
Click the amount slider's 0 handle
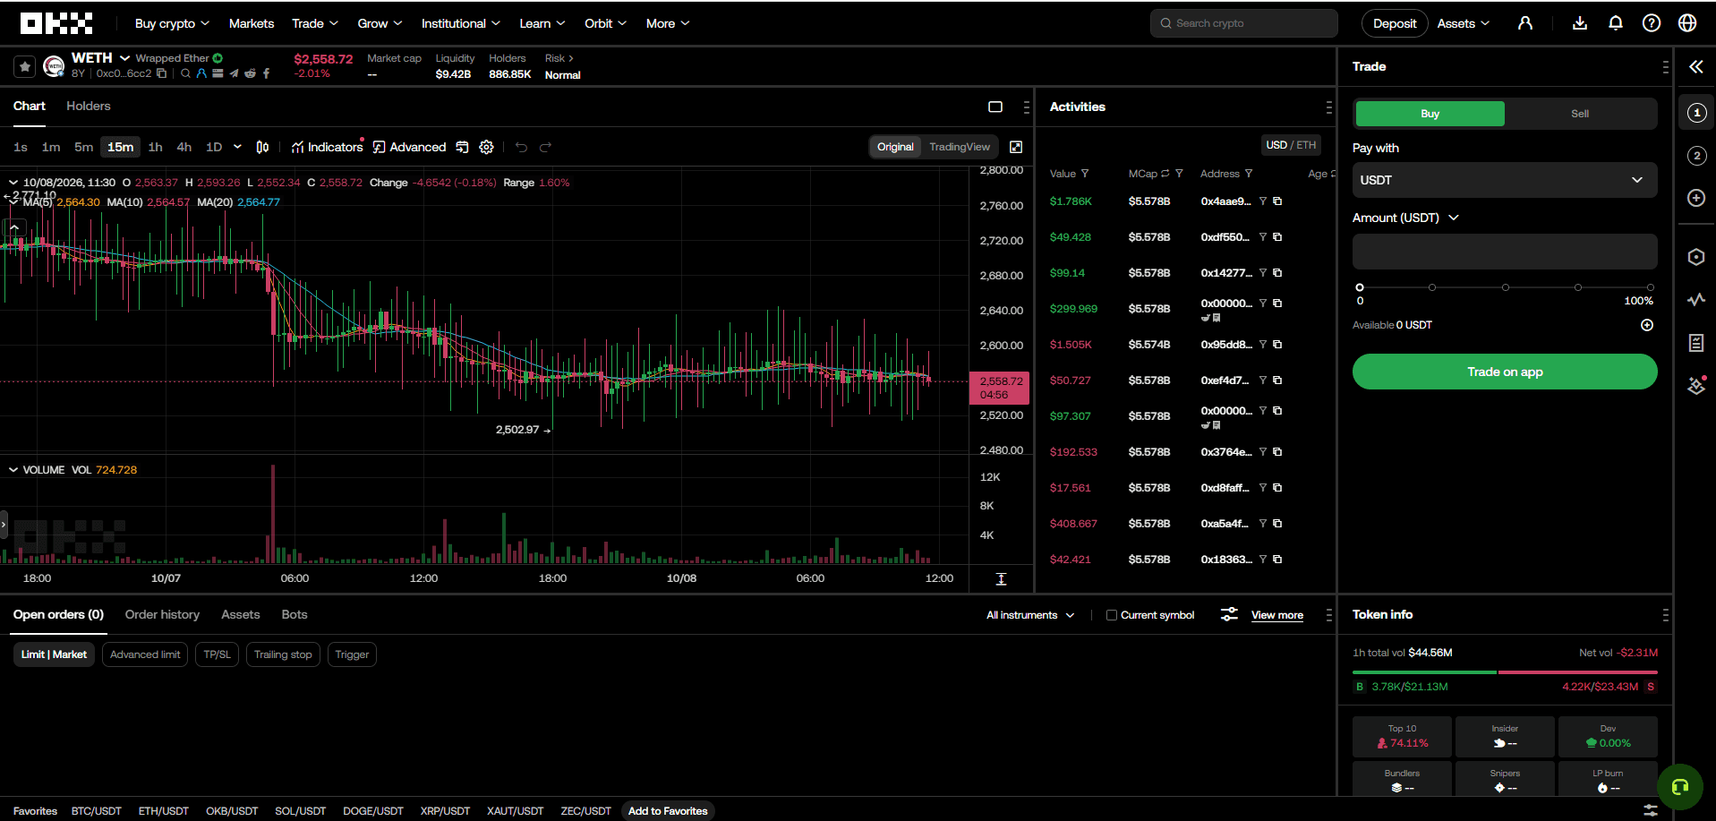point(1360,287)
